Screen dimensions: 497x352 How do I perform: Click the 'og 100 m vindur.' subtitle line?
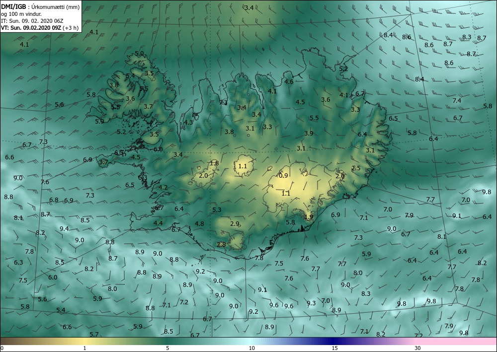pyautogui.click(x=21, y=13)
